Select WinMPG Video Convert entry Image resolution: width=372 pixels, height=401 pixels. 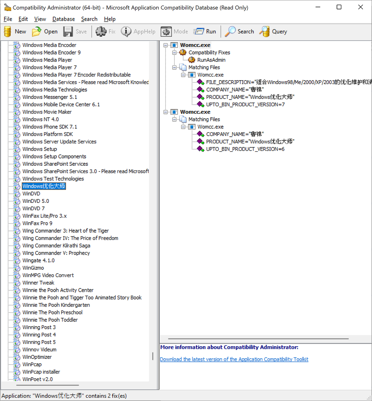point(48,275)
